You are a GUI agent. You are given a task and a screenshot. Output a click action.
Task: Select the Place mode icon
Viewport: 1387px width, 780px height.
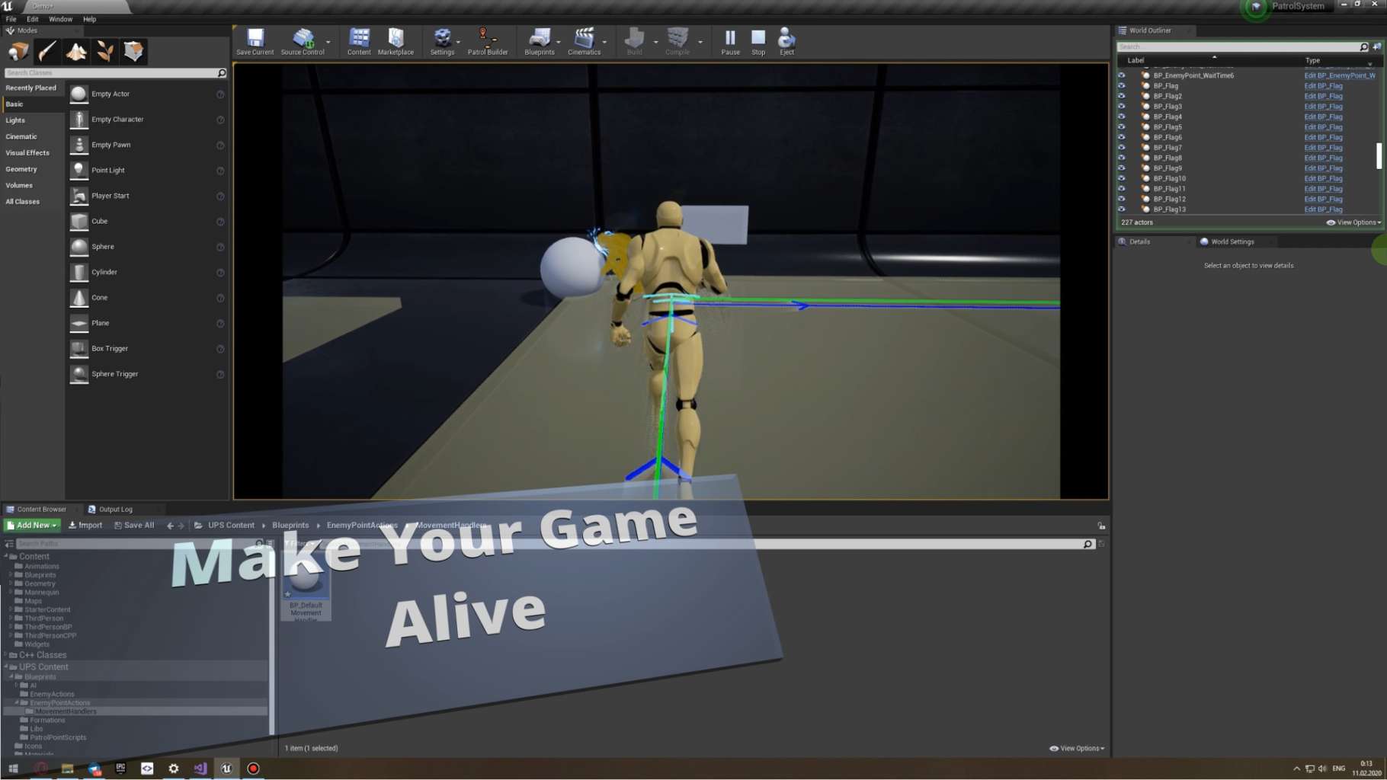(x=18, y=52)
